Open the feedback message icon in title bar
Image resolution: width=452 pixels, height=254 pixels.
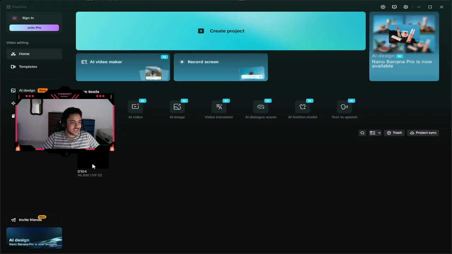394,7
